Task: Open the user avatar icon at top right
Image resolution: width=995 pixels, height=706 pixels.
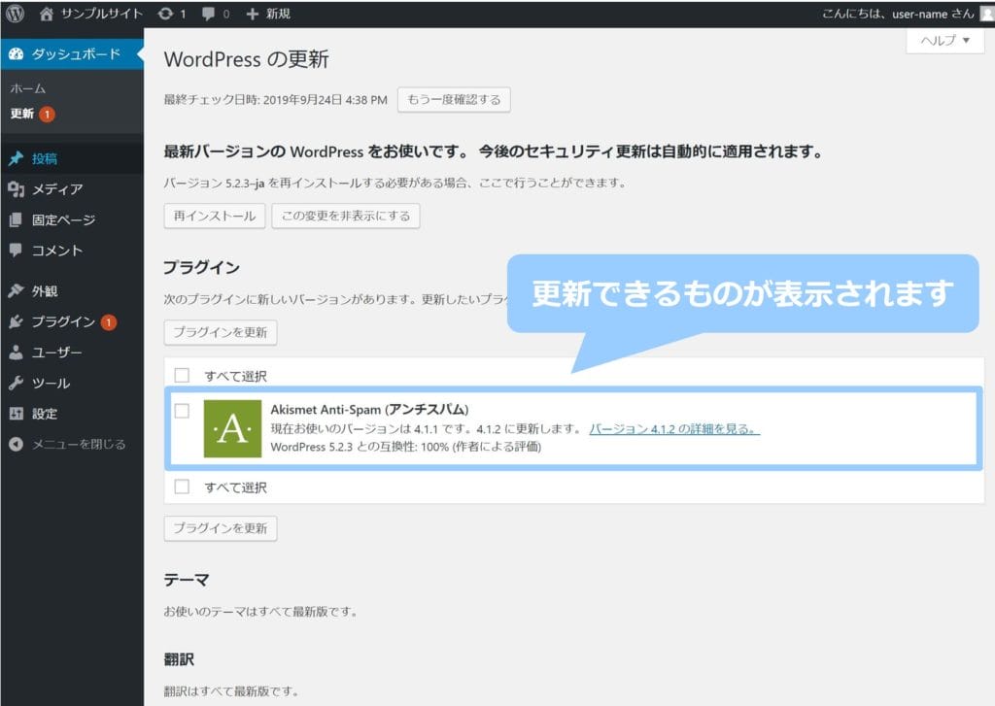Action: tap(987, 14)
